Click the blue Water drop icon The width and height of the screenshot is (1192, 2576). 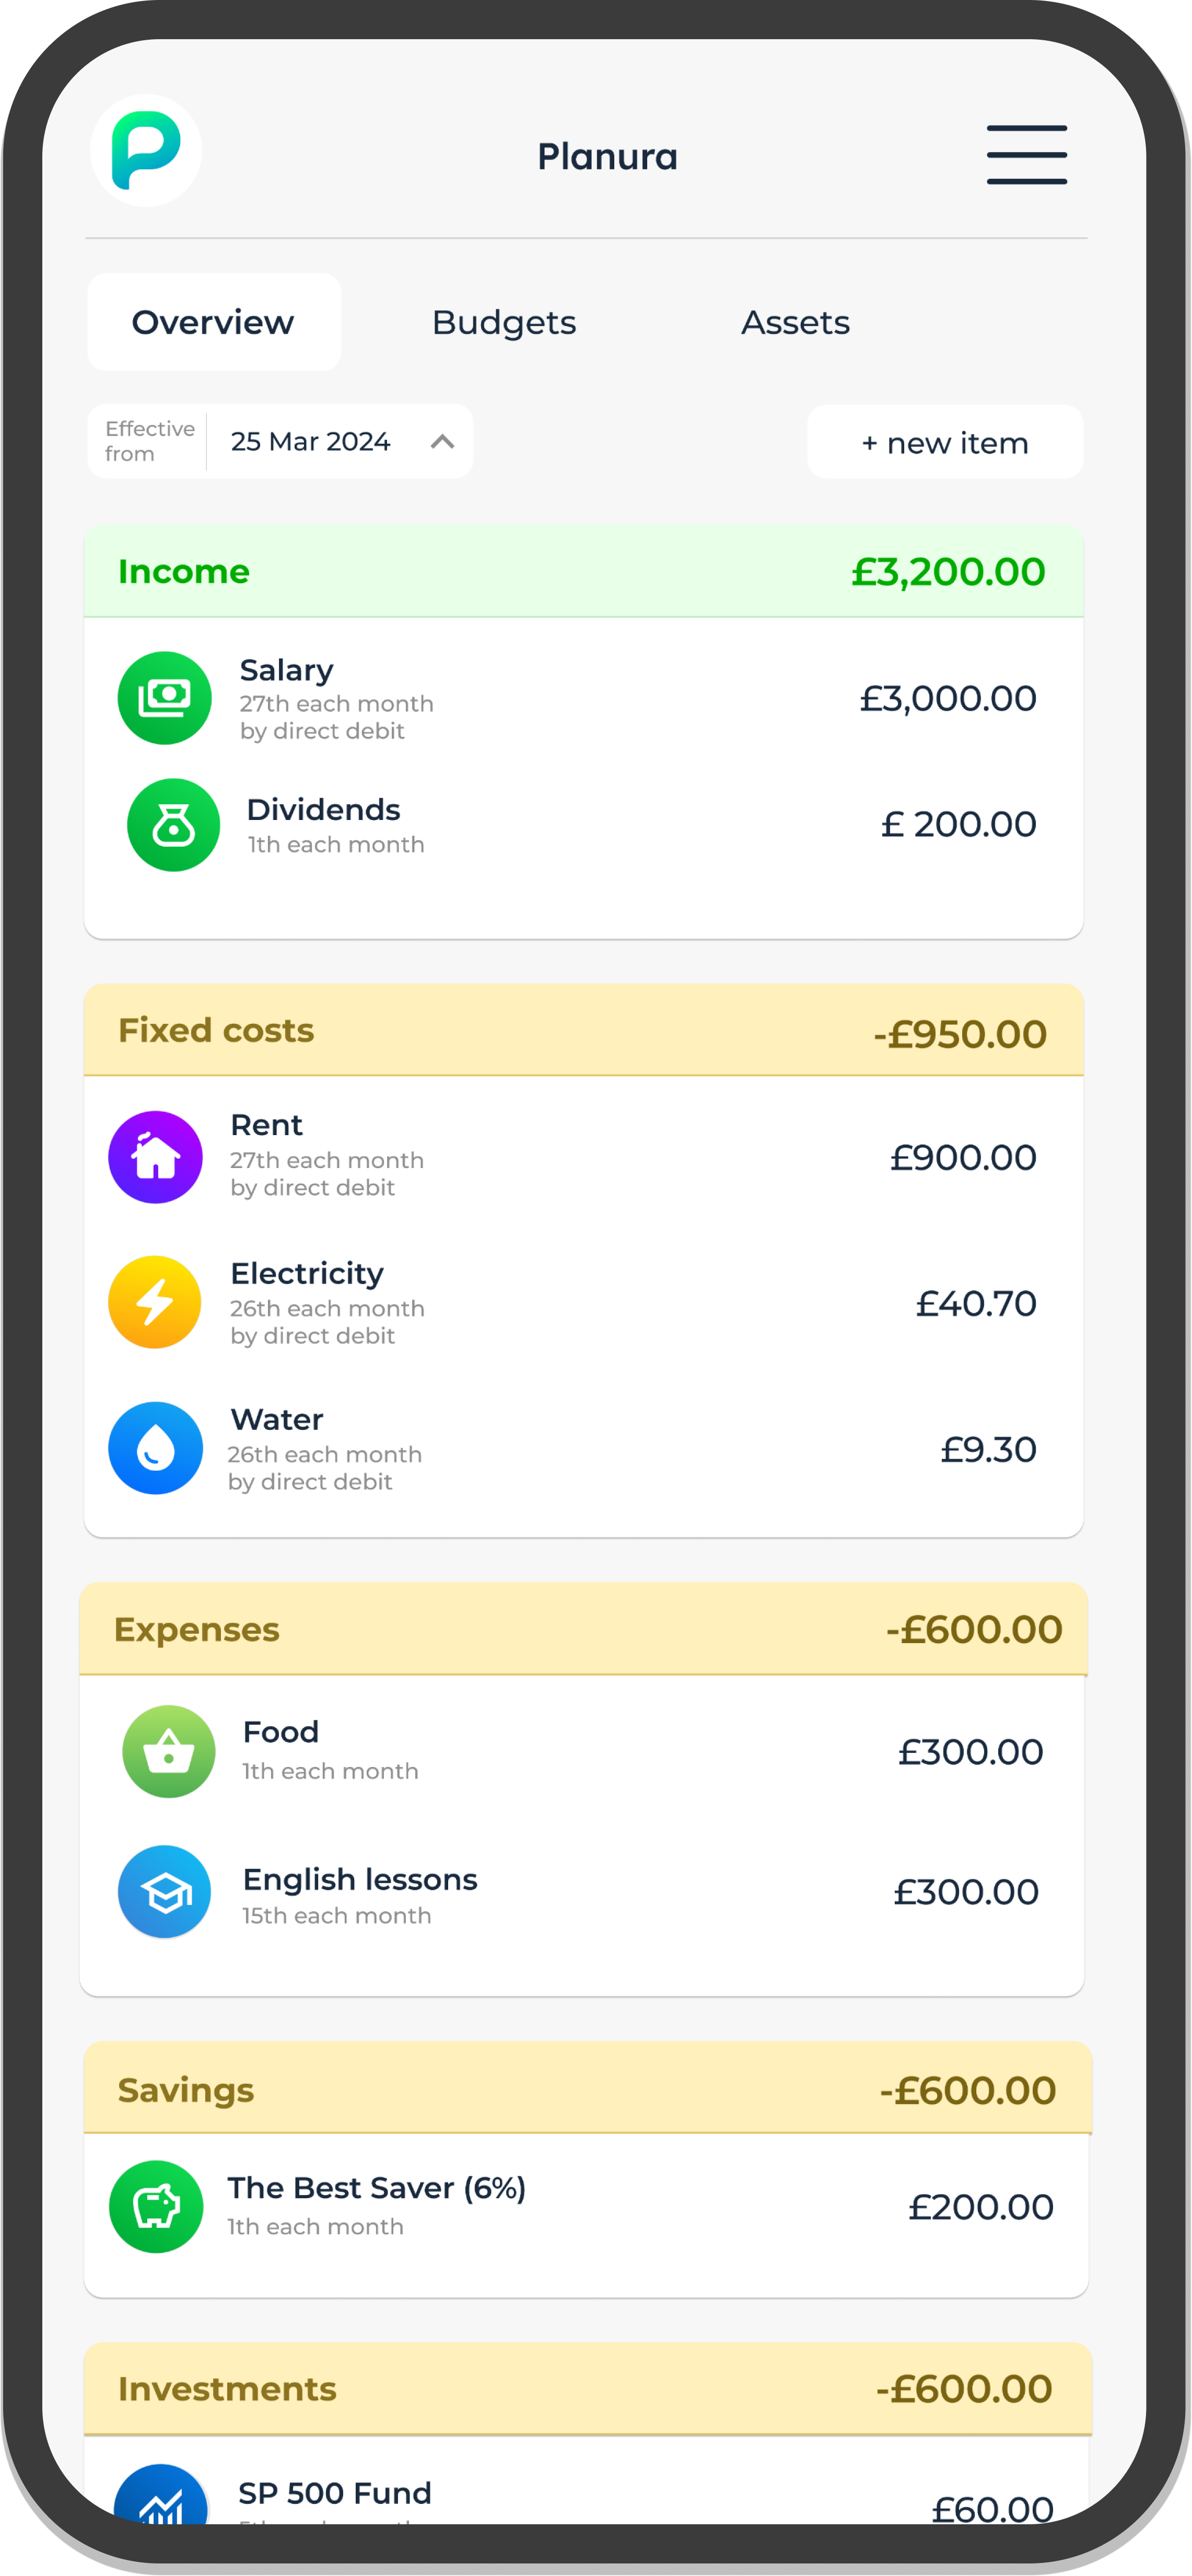pos(155,1448)
